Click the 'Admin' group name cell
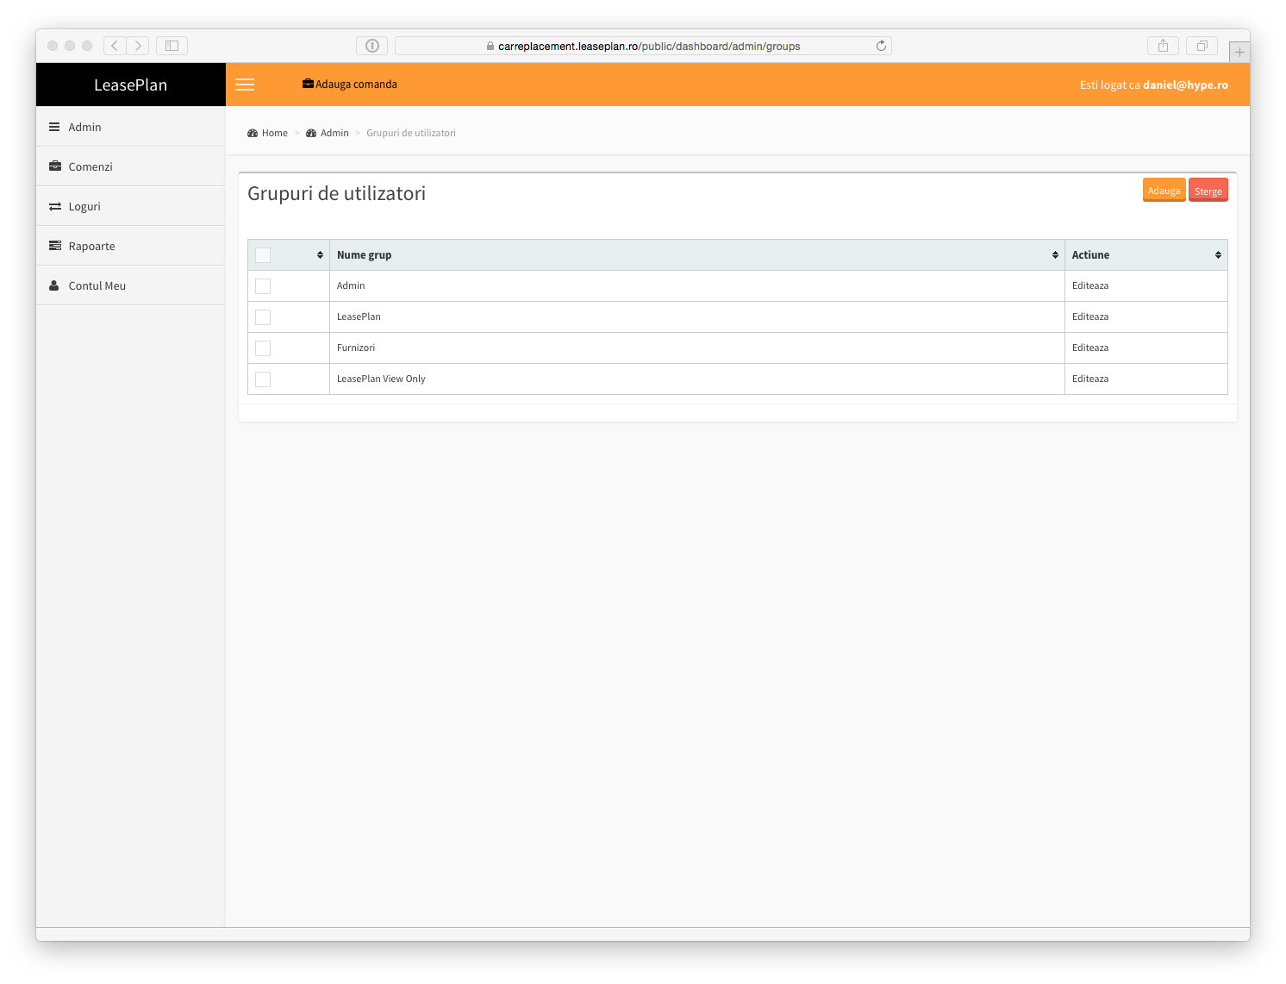The width and height of the screenshot is (1286, 984). click(696, 285)
